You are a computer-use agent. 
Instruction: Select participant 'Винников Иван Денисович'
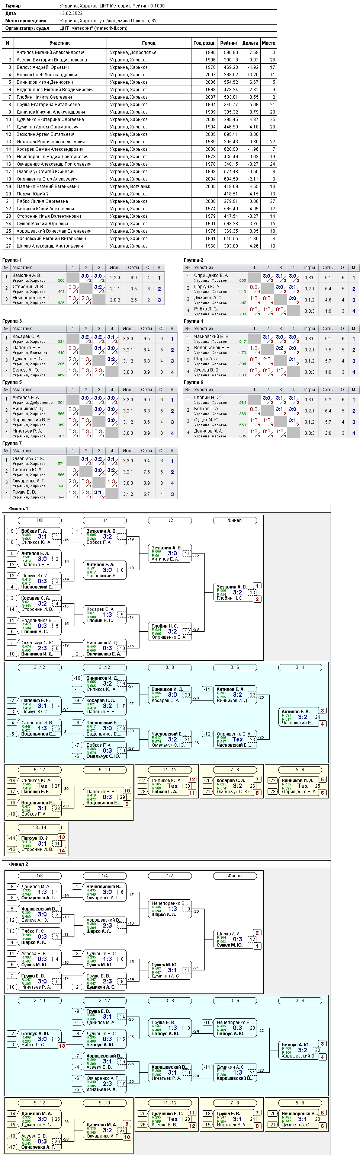[45, 82]
